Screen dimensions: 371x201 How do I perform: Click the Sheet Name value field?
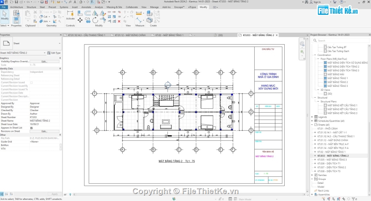(x=45, y=121)
